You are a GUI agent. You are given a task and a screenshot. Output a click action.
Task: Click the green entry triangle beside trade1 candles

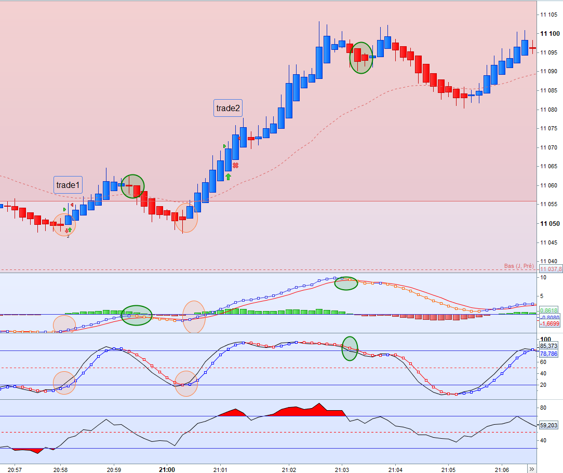click(x=64, y=210)
